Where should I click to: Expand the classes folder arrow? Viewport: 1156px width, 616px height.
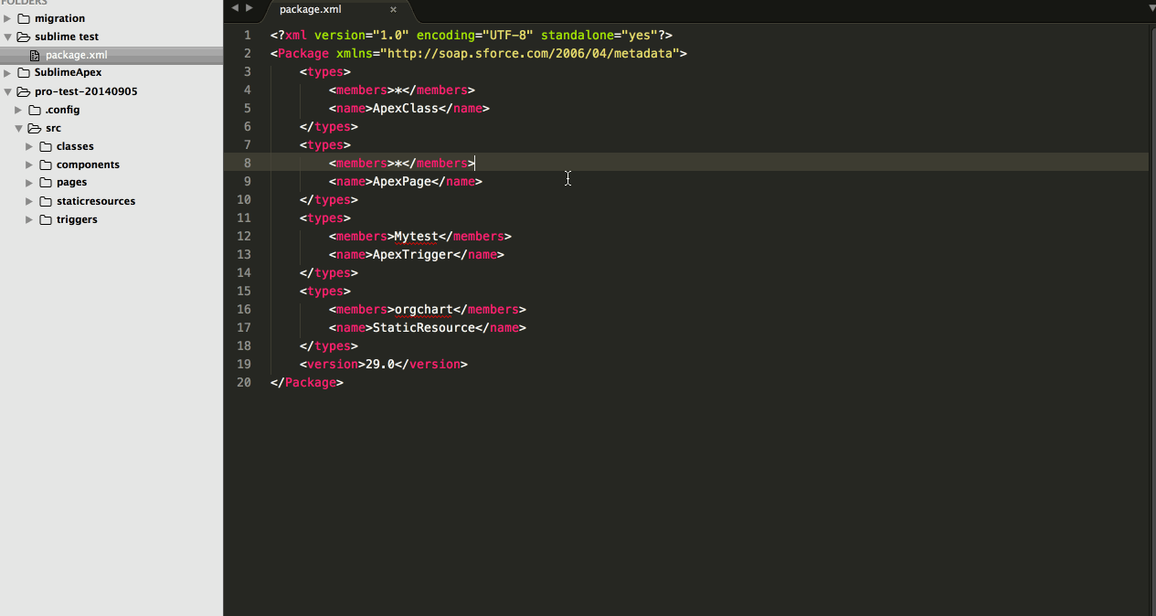tap(29, 146)
